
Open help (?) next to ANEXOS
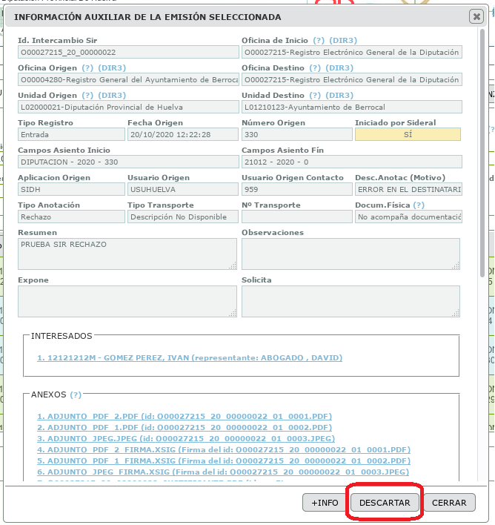[76, 394]
